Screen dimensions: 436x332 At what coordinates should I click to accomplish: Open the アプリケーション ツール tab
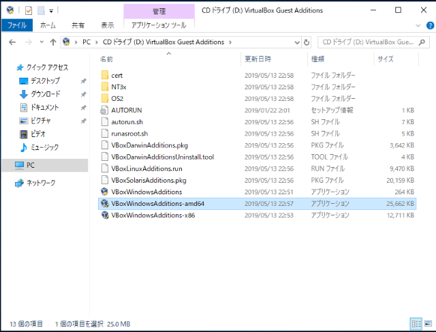[159, 25]
